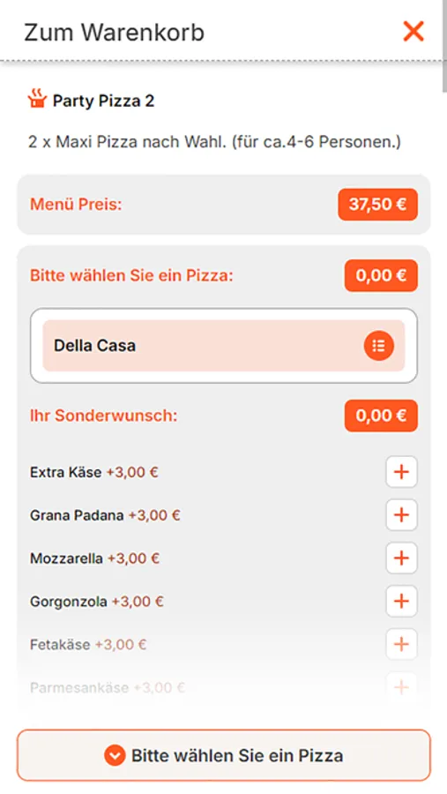The image size is (447, 794).
Task: Click the chevron-down icon in bottom button
Action: click(115, 755)
